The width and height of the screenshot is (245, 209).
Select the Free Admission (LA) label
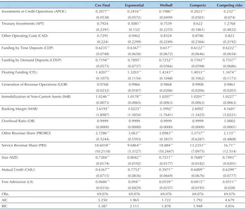click(x=17, y=182)
